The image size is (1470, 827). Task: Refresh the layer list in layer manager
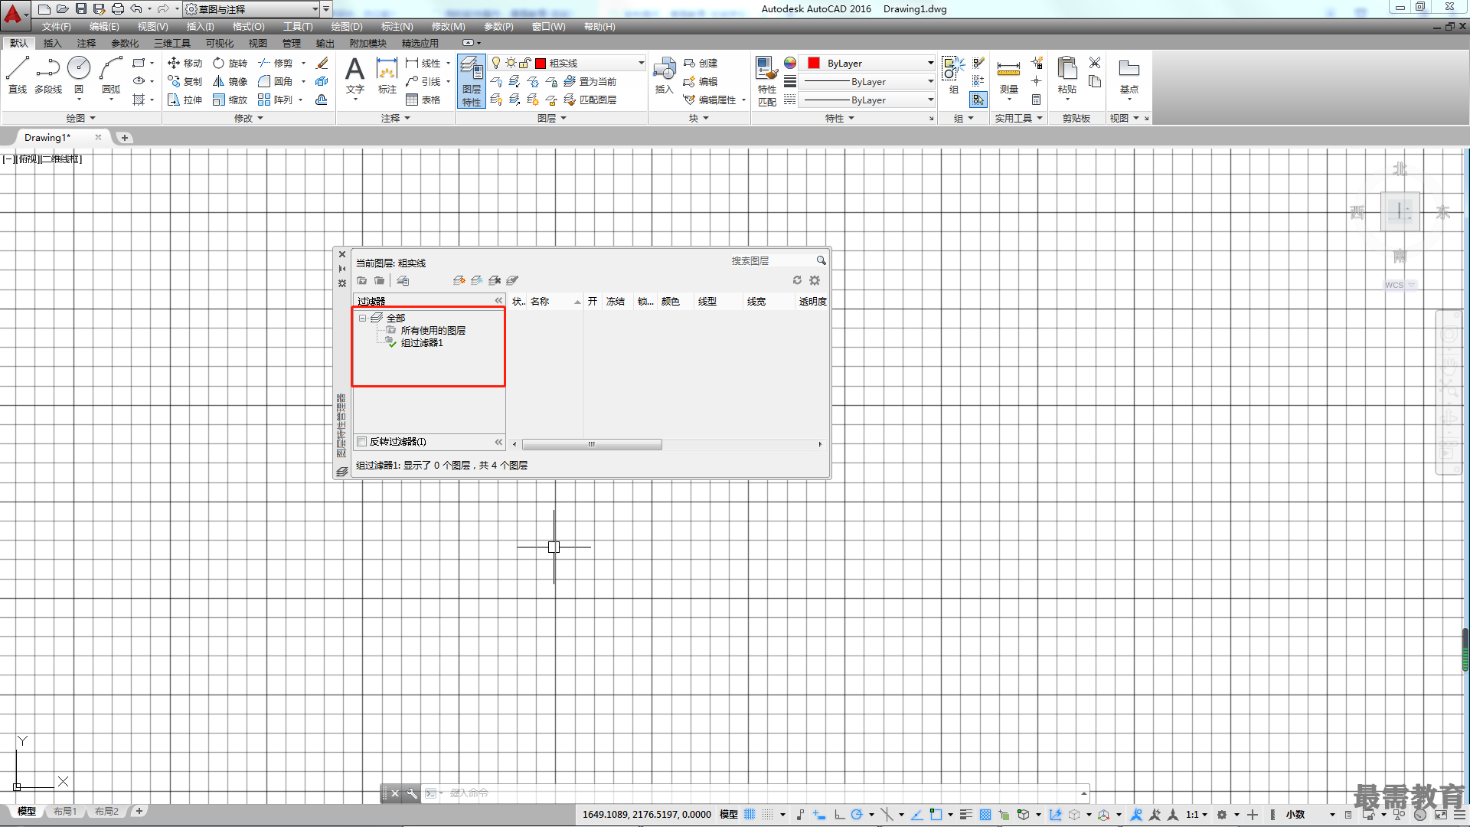click(797, 280)
